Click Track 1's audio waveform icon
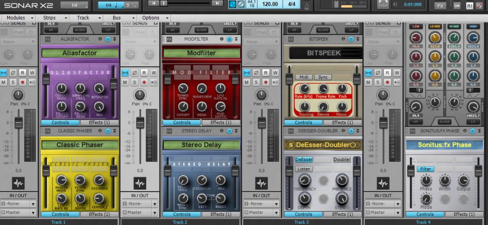 (18, 183)
